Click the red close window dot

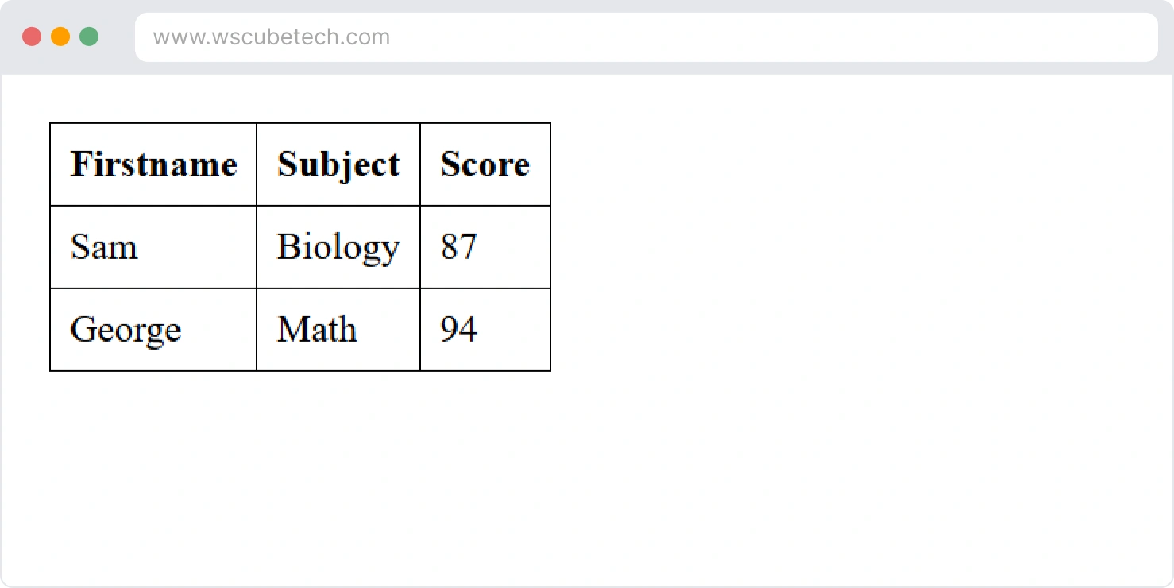click(x=32, y=37)
